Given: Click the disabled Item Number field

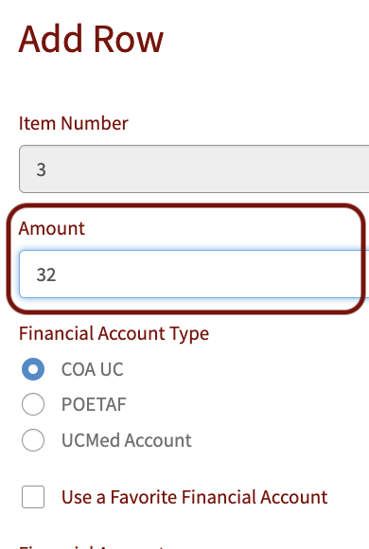Looking at the screenshot, I should tap(194, 168).
